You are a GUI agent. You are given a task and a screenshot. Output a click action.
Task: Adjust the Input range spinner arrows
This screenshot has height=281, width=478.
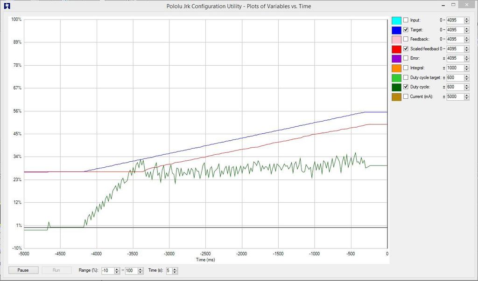tap(467, 20)
